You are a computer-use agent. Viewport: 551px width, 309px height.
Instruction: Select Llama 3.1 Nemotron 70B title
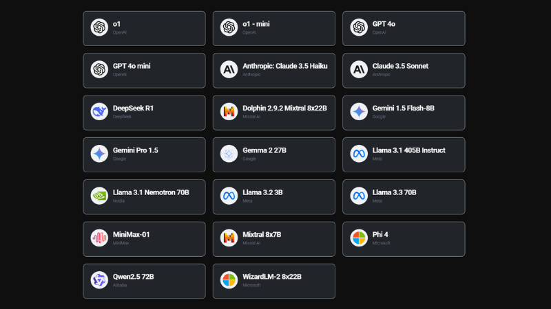point(151,192)
